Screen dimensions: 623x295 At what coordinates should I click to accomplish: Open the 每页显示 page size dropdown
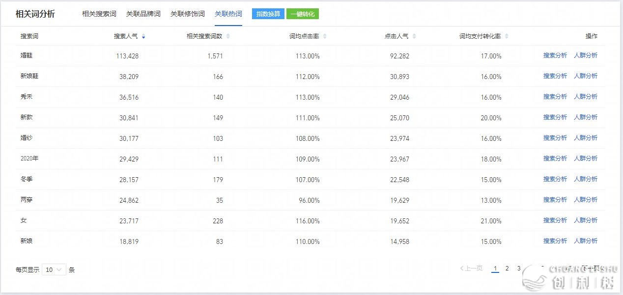click(x=54, y=269)
